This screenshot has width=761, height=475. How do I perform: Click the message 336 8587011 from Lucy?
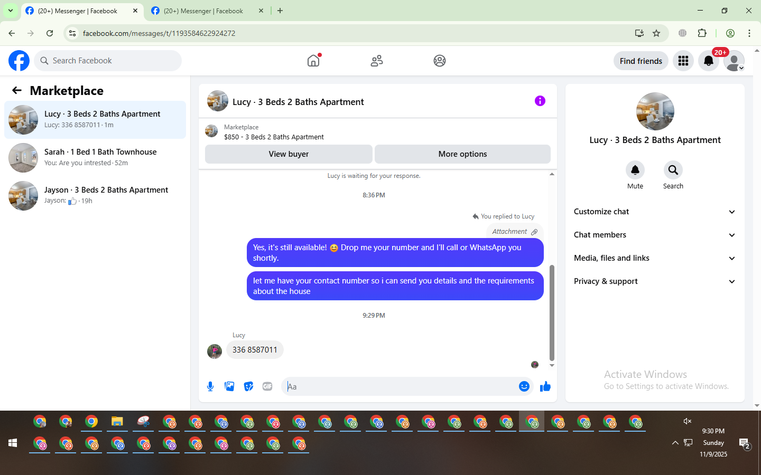pyautogui.click(x=255, y=350)
